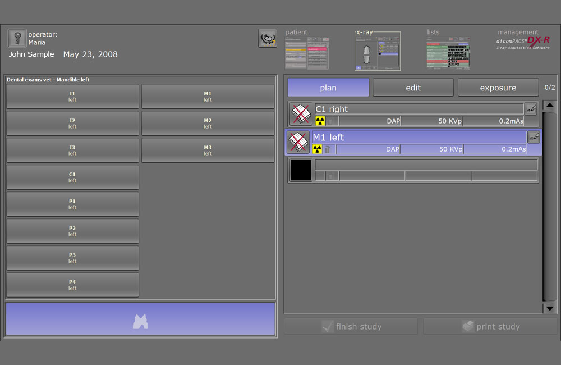The width and height of the screenshot is (561, 365).
Task: Click the radiation symbol on C1 right
Action: [320, 121]
